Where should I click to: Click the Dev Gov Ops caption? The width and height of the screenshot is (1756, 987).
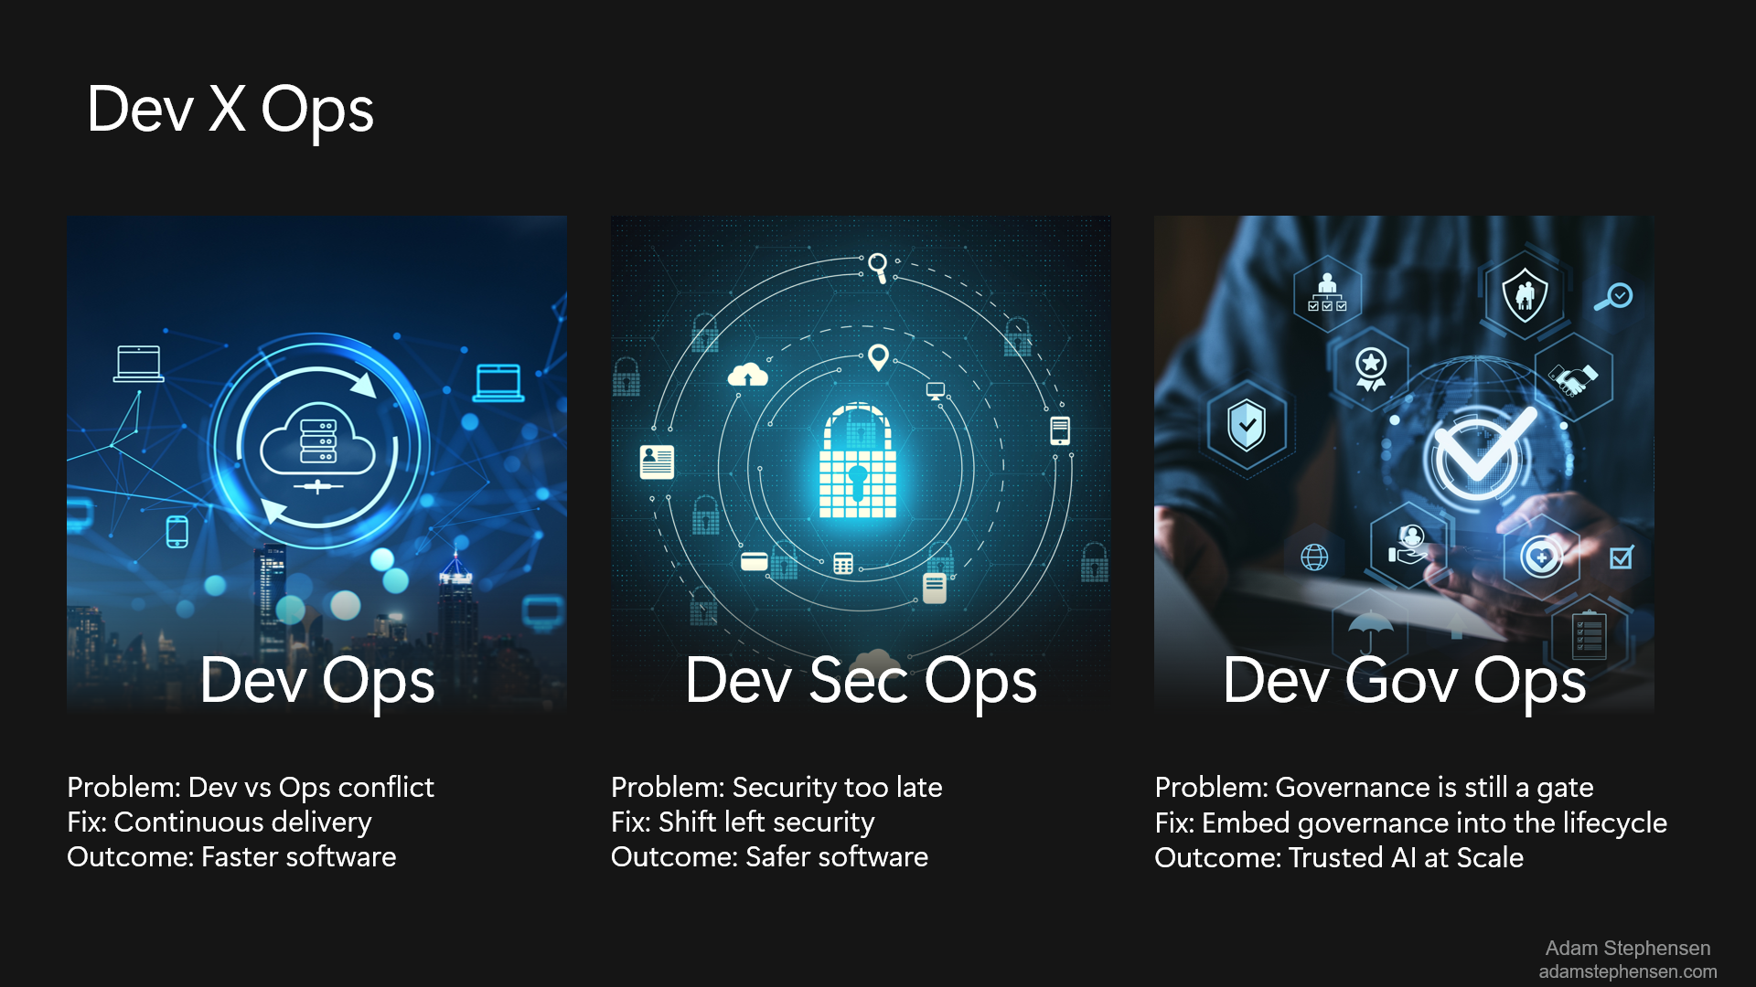pos(1404,681)
